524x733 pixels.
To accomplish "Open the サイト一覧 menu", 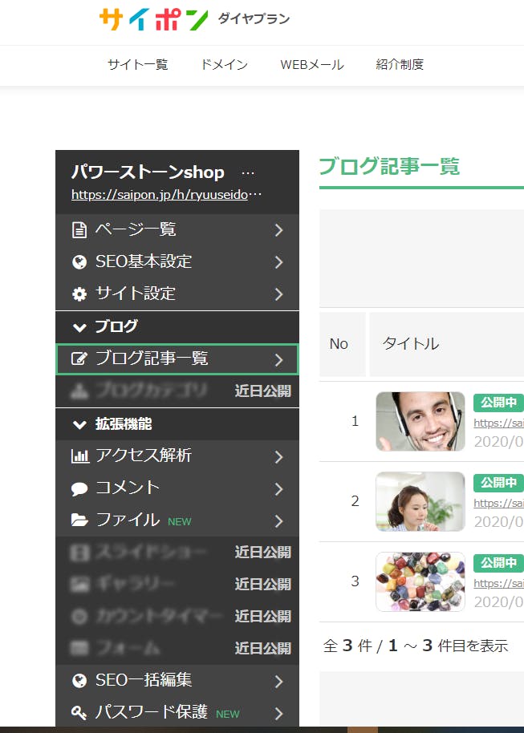I will (x=137, y=64).
